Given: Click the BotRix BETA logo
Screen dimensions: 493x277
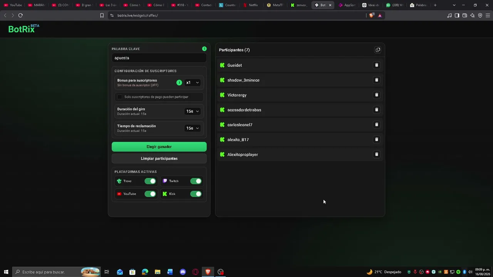Looking at the screenshot, I should 23,29.
